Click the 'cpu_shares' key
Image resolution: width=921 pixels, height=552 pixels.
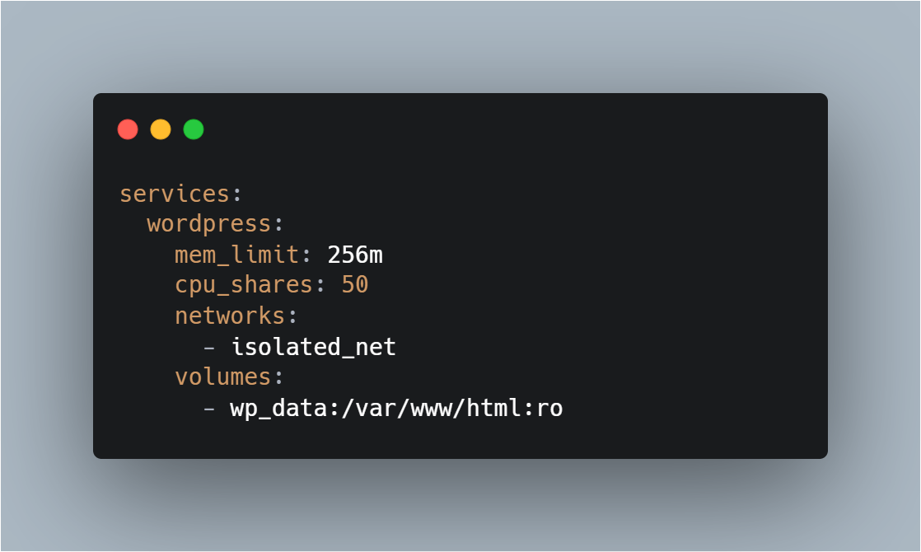(244, 285)
